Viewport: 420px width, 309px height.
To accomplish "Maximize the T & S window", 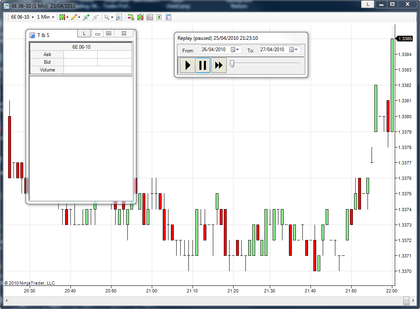I will 109,33.
